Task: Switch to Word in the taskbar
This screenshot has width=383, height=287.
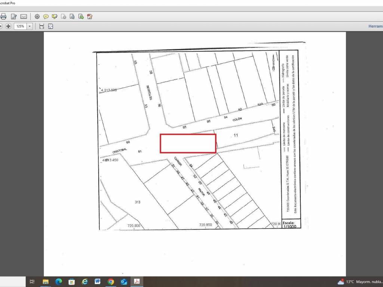Action: [x=98, y=282]
